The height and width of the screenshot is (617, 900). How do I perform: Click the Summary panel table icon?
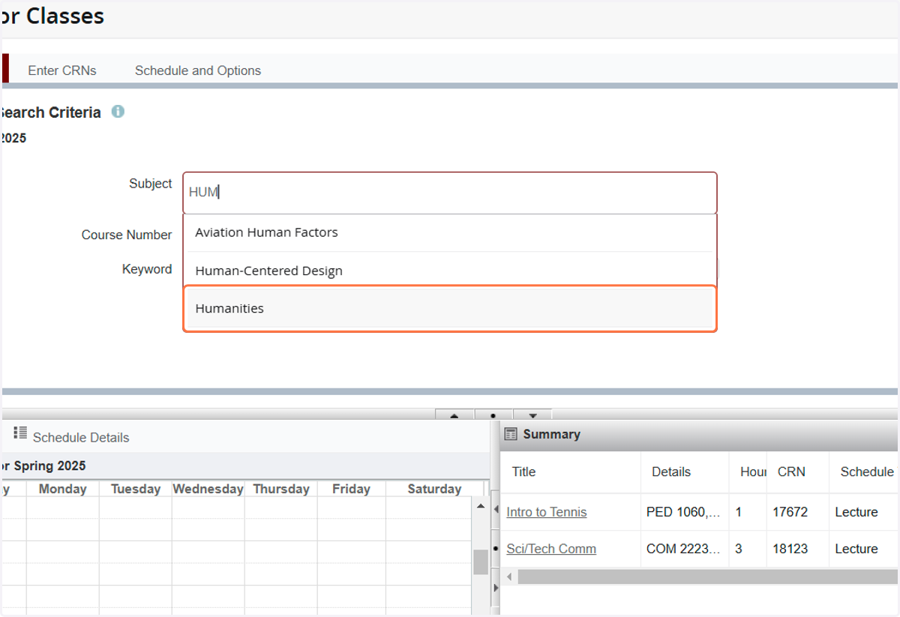point(511,434)
